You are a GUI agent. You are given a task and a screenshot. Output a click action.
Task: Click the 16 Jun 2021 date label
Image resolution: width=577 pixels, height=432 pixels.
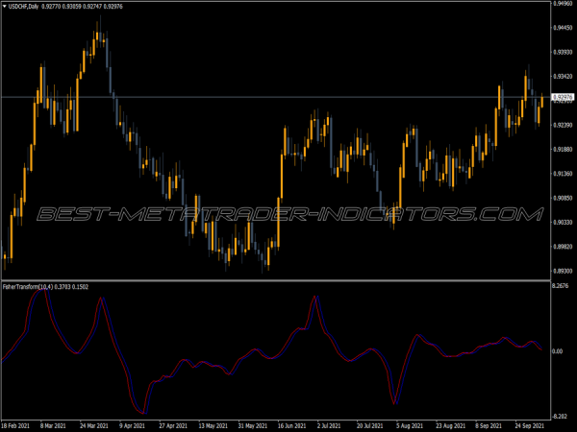292,426
